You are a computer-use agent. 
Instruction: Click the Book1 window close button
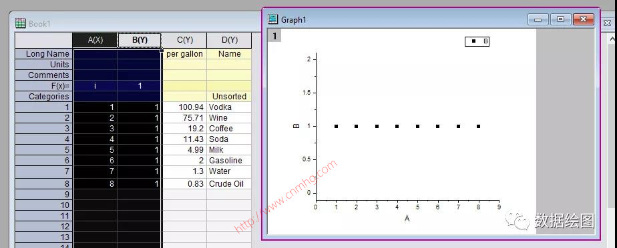[x=607, y=23]
